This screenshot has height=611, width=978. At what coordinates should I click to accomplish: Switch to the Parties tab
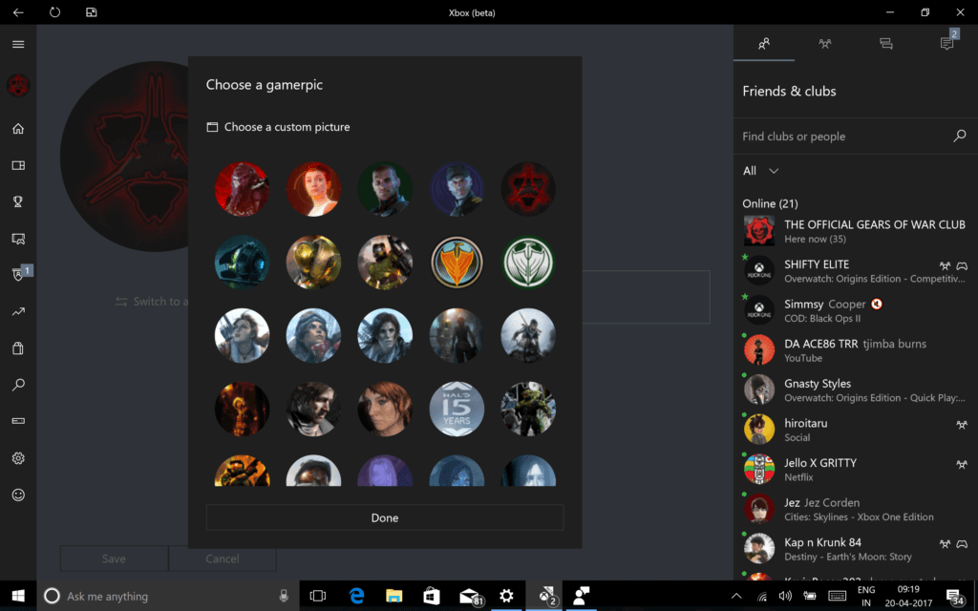click(824, 43)
